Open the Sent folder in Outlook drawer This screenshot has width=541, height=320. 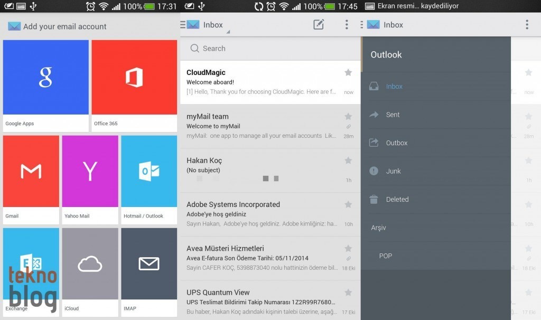(393, 115)
